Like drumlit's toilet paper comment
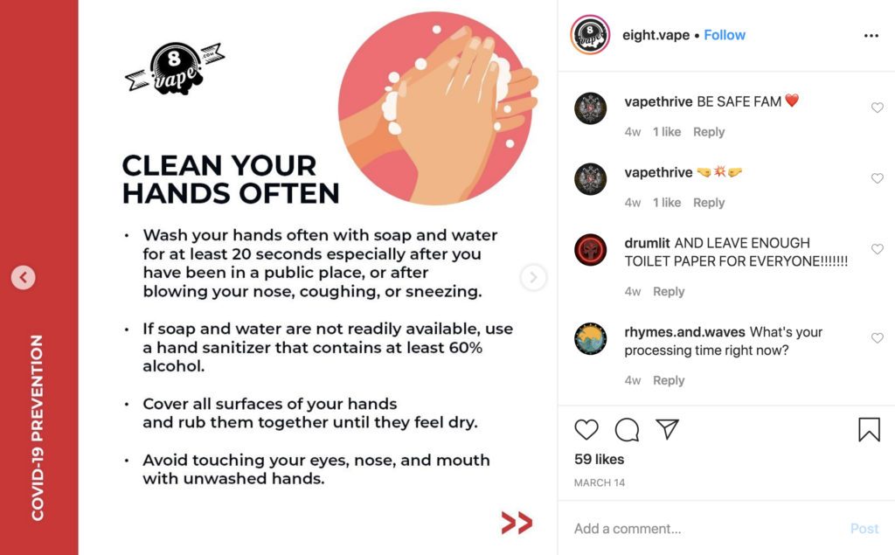The width and height of the screenshot is (895, 555). coord(878,249)
